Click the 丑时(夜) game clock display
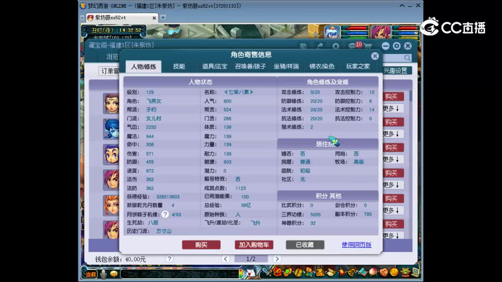502x282 pixels. pyautogui.click(x=113, y=30)
